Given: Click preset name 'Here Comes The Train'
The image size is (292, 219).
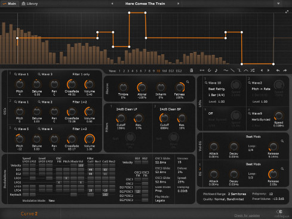Looking at the screenshot, I should [145, 4].
